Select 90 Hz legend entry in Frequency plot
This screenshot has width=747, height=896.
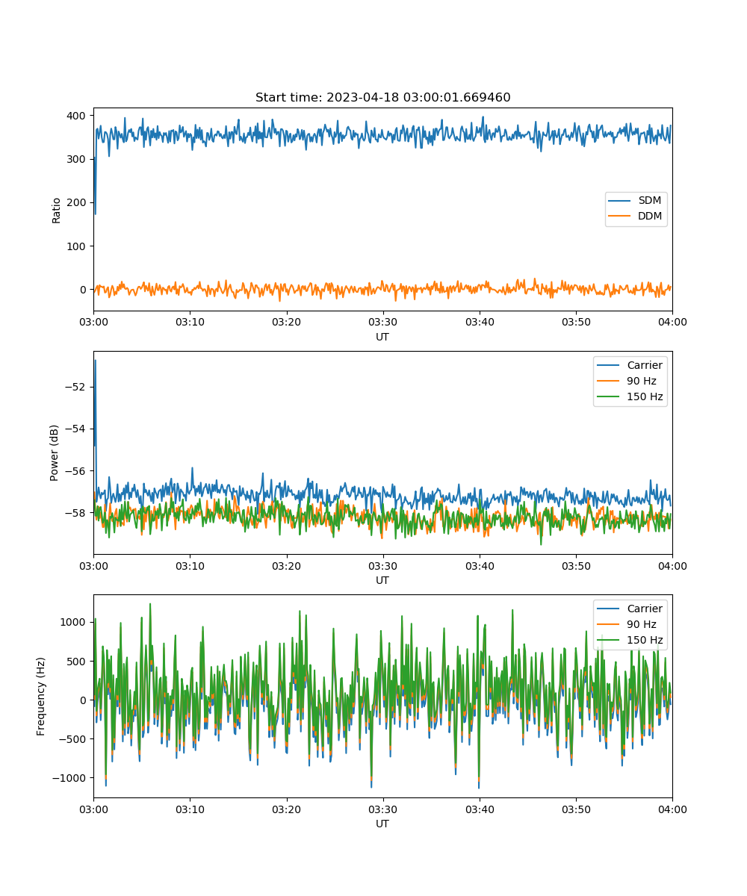click(640, 624)
